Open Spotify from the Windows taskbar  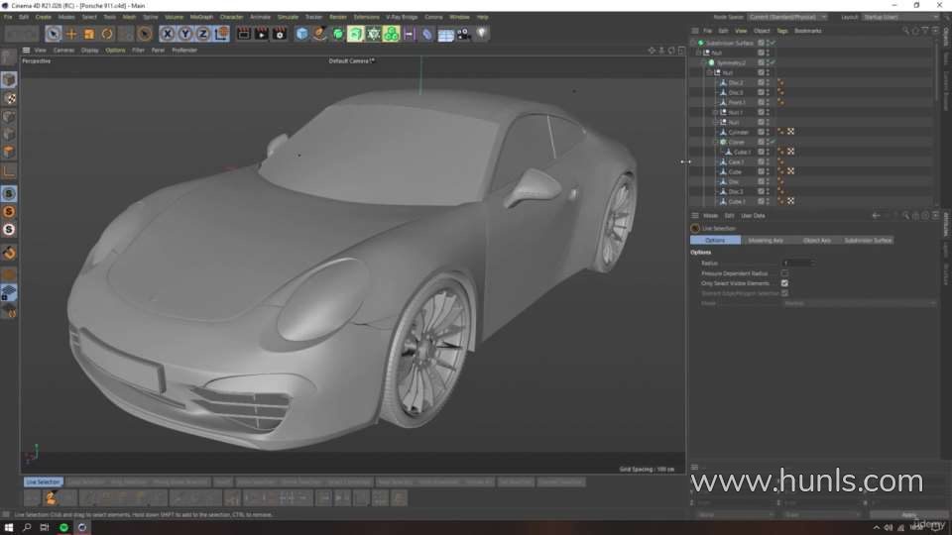63,527
